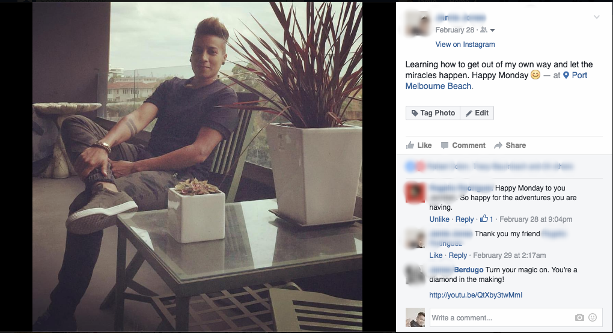
Task: Open the youtu.be video link in comment
Action: tap(476, 295)
